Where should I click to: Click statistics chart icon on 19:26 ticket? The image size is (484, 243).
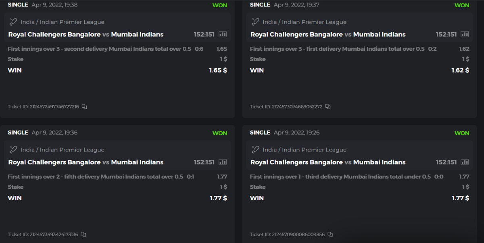[x=465, y=162]
